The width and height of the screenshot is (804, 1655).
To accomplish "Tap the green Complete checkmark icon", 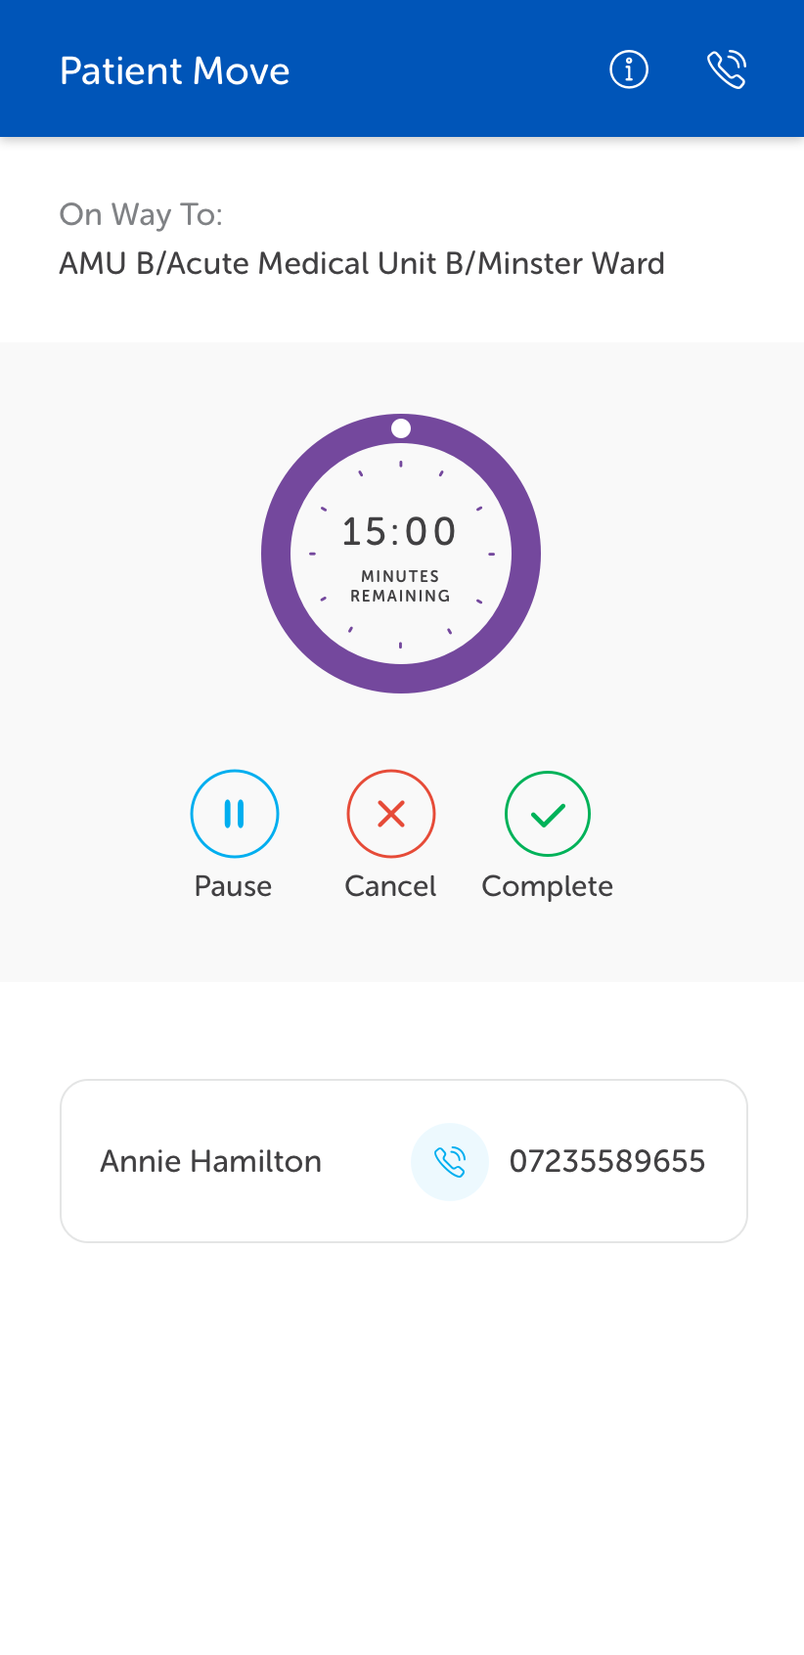I will coord(548,814).
